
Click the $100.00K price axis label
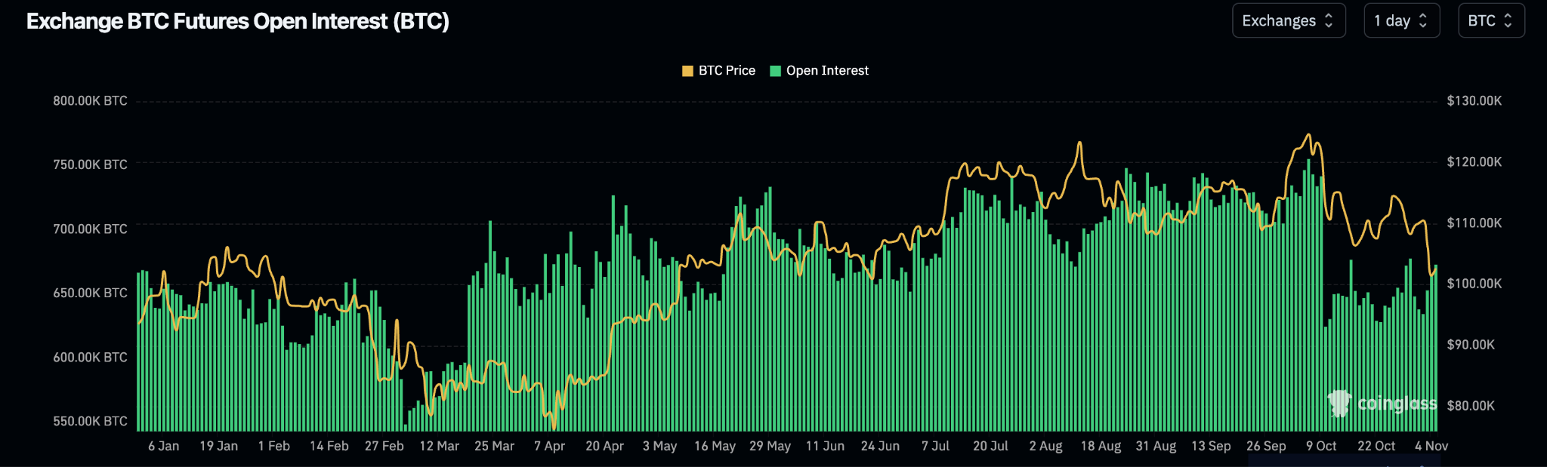pos(1474,284)
